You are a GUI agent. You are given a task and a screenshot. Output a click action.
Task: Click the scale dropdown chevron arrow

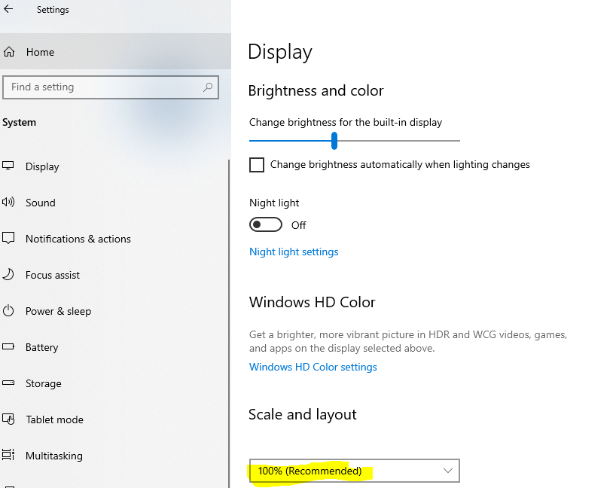448,471
